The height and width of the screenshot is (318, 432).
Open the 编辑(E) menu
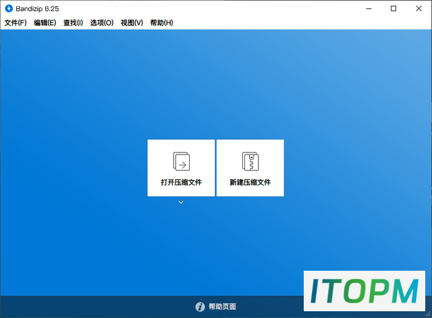click(x=45, y=22)
